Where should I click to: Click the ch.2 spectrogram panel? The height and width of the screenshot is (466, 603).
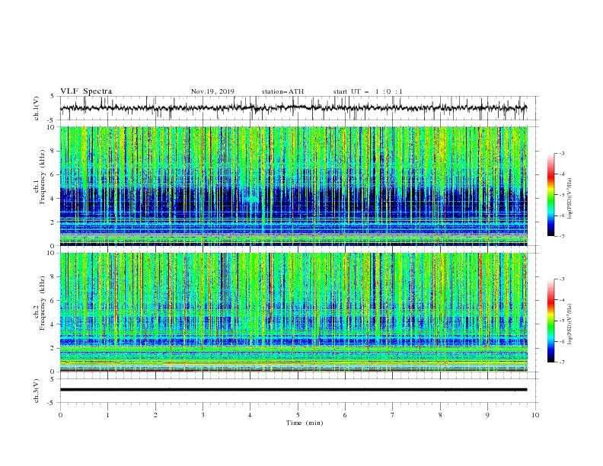(294, 312)
